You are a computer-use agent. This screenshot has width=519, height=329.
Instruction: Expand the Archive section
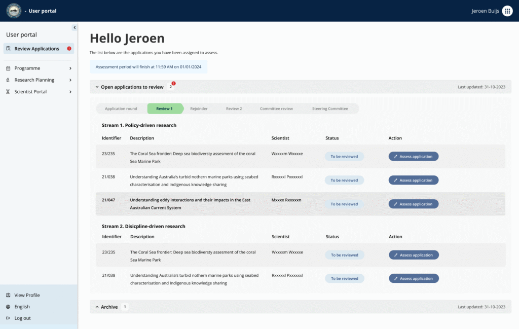tap(97, 307)
